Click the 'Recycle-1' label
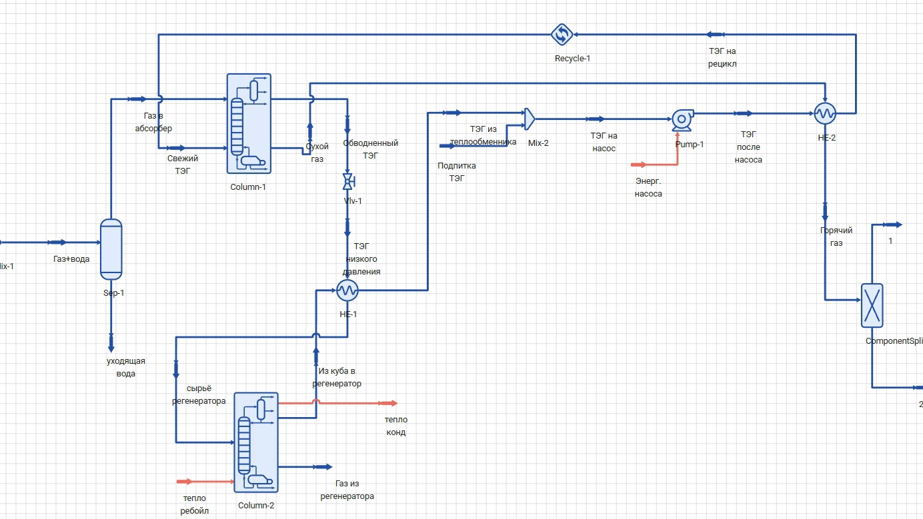923x519 pixels. point(573,59)
